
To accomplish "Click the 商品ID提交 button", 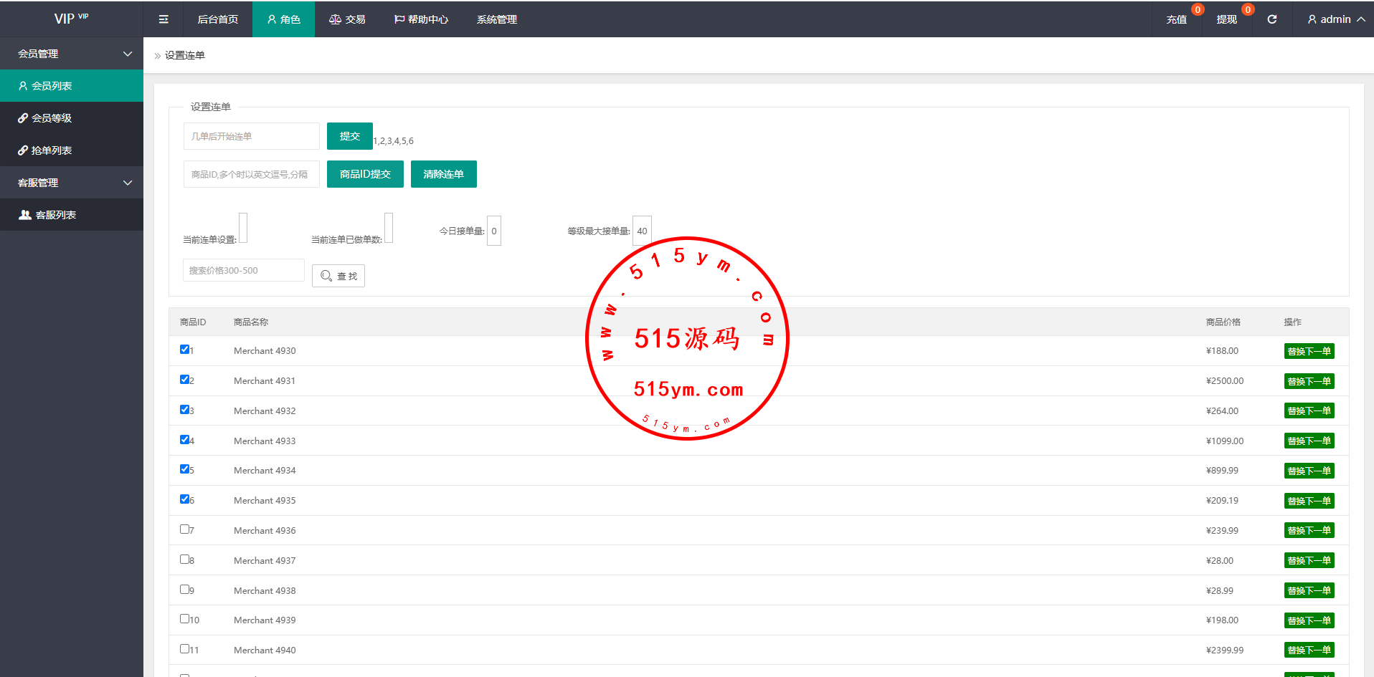I will pyautogui.click(x=365, y=174).
